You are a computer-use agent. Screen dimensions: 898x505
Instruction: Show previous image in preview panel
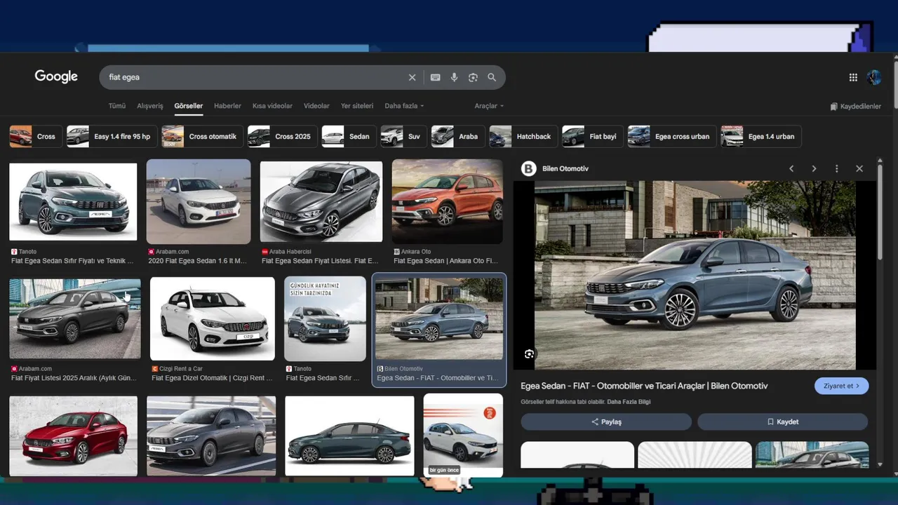tap(791, 168)
